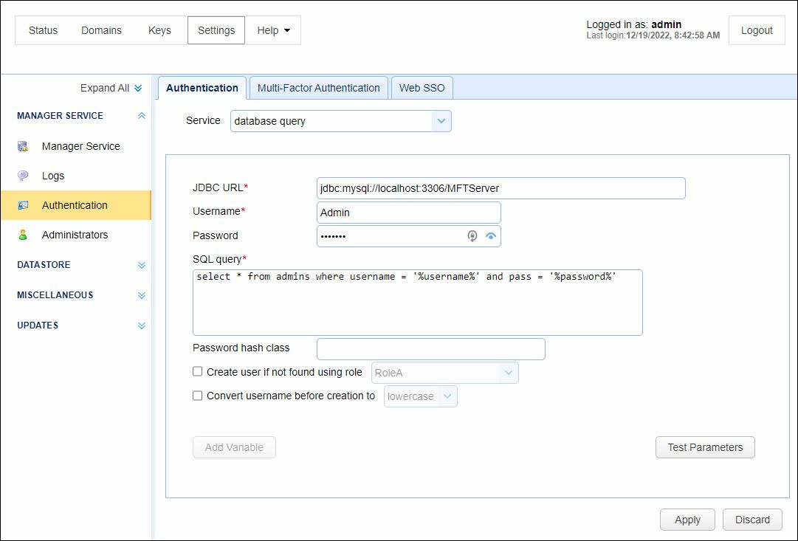The width and height of the screenshot is (798, 541).
Task: Click the Discard button
Action: point(752,520)
